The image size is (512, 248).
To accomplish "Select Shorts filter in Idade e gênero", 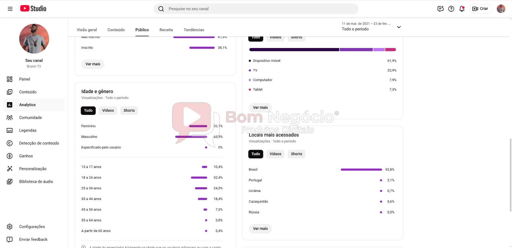I will pyautogui.click(x=129, y=110).
